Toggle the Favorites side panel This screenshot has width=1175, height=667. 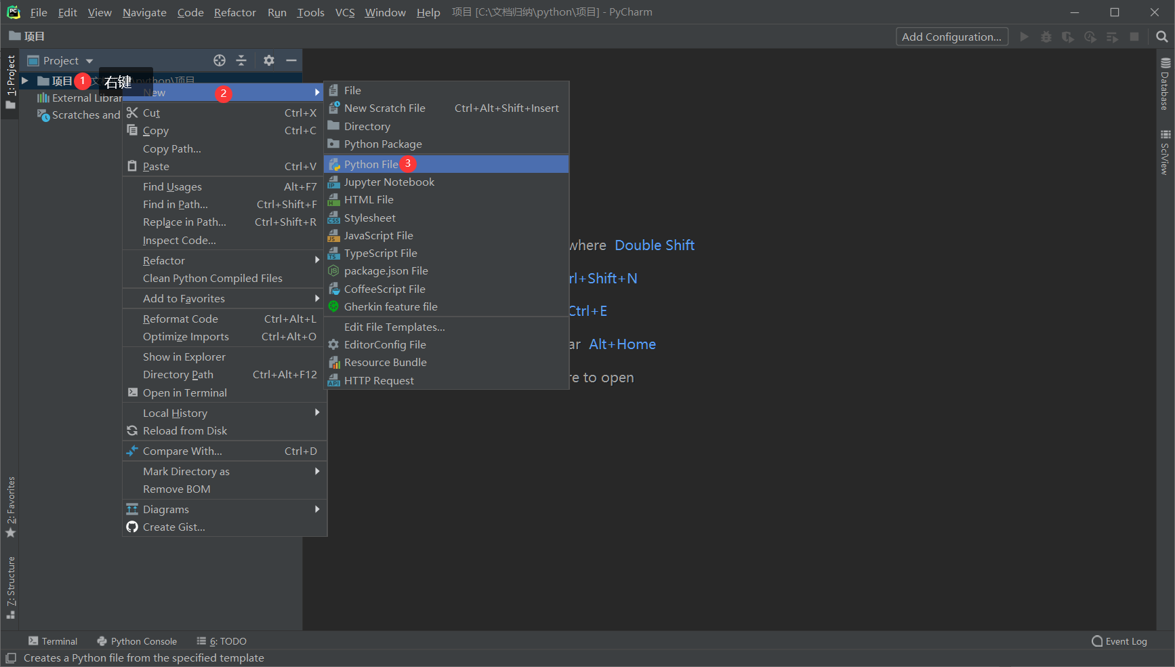[x=10, y=507]
